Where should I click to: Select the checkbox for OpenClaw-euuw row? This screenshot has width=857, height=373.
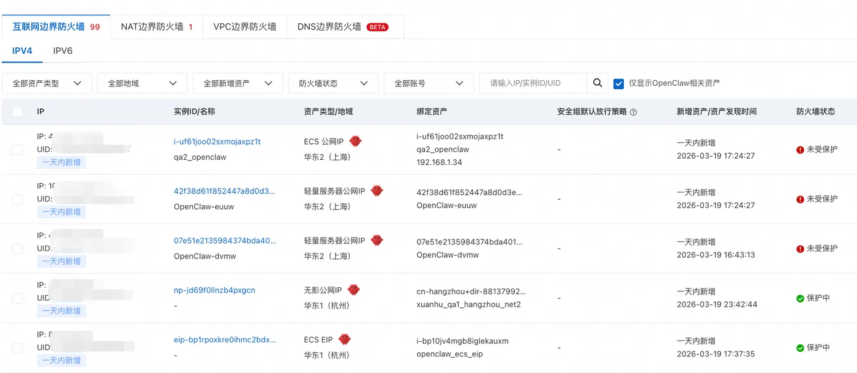pos(17,199)
